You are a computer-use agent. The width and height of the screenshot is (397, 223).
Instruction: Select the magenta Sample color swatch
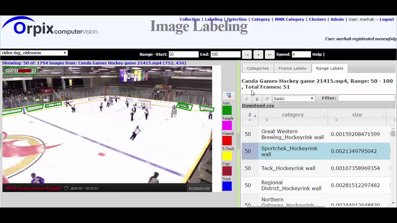point(227,125)
